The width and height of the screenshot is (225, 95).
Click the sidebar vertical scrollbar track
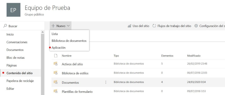(x=42, y=64)
